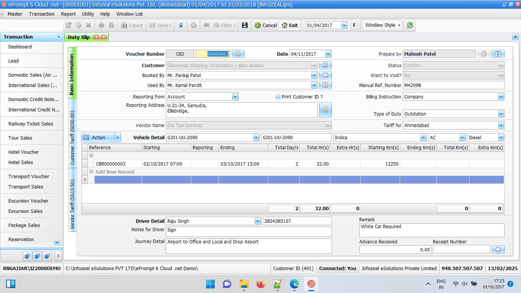The height and width of the screenshot is (293, 521).
Task: Close document area with blue X
Action: coord(515,37)
